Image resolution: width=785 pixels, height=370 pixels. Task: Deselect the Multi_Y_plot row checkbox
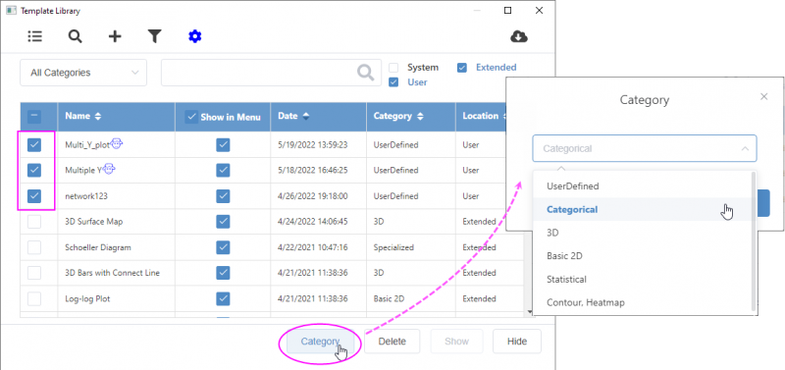click(x=34, y=145)
